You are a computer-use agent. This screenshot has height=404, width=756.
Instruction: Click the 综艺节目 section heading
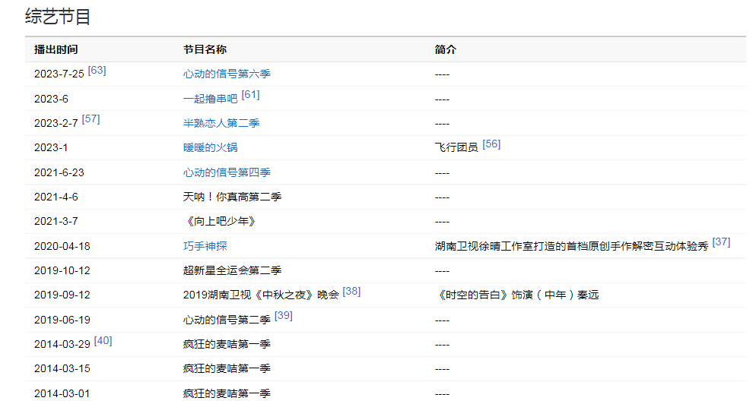[58, 17]
